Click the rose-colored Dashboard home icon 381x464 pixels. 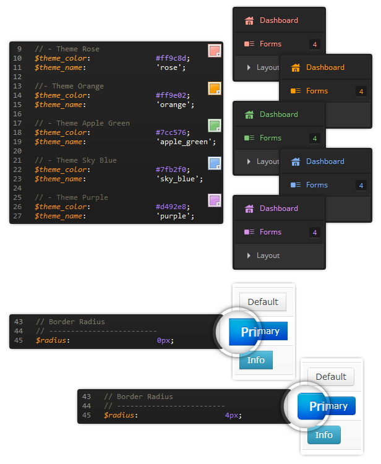coord(249,20)
